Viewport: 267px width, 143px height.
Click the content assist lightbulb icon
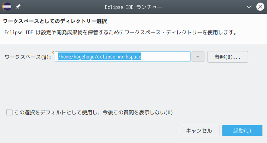tap(53, 53)
